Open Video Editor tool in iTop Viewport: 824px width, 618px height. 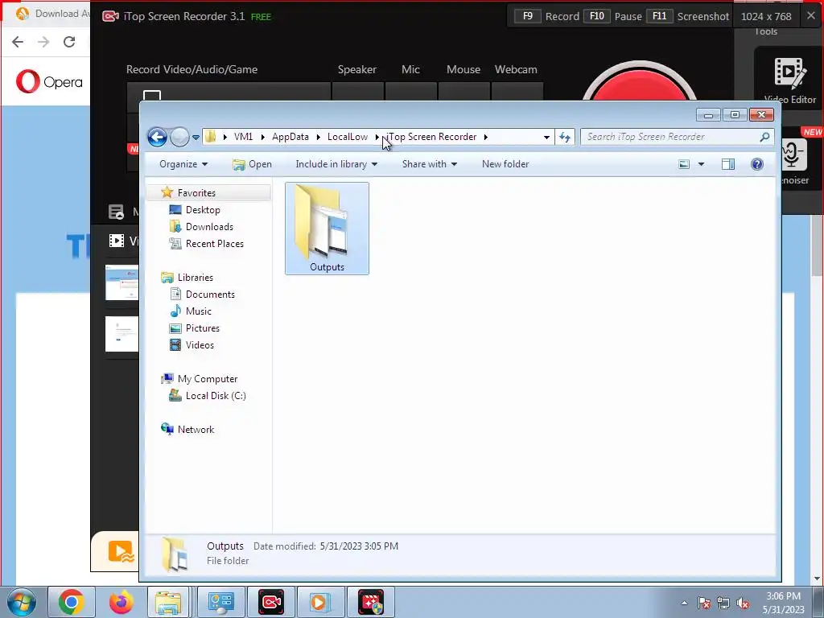(x=789, y=80)
